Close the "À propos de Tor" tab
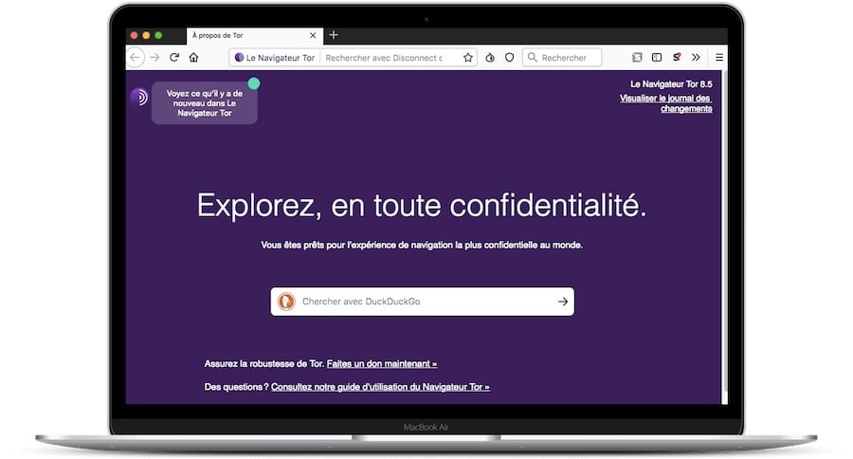The width and height of the screenshot is (853, 459). [x=313, y=35]
